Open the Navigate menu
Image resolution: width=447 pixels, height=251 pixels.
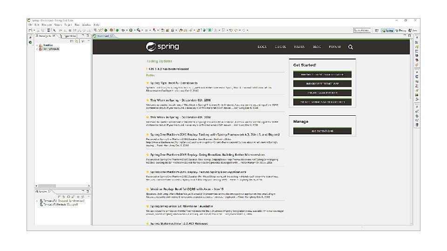(x=47, y=25)
